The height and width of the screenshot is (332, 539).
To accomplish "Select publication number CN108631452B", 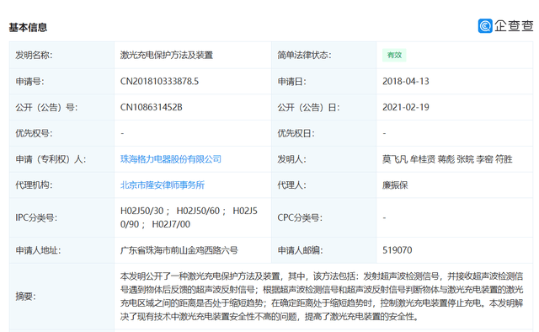I will [152, 107].
